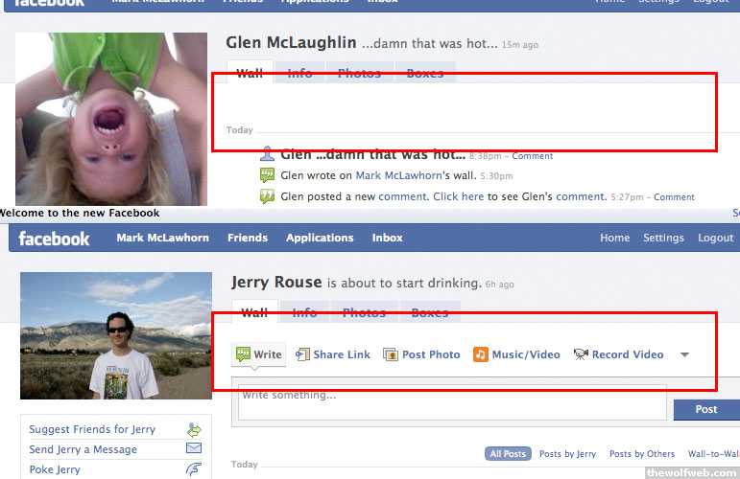Screen dimensions: 740x479
Task: Click the Write icon in Jerry's publisher
Action: (243, 354)
